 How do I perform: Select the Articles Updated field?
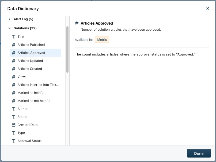(x=30, y=61)
